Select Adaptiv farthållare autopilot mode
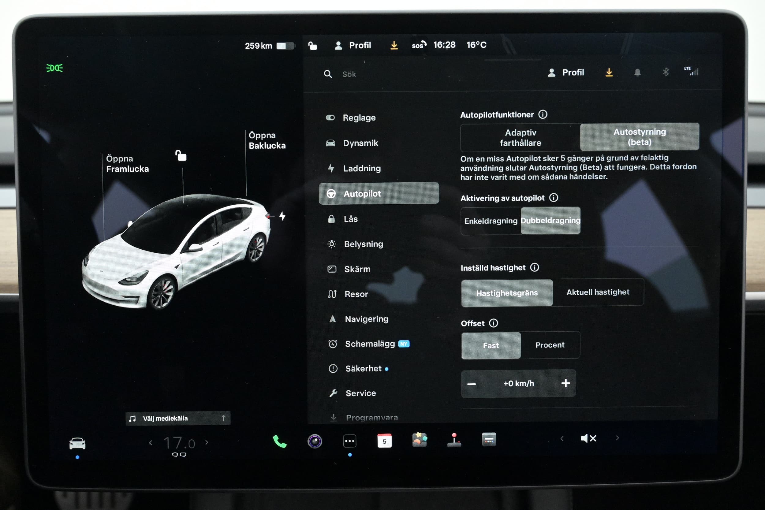The width and height of the screenshot is (765, 510). 521,138
